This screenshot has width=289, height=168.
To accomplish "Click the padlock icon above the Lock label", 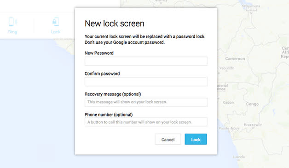I will click(56, 22).
